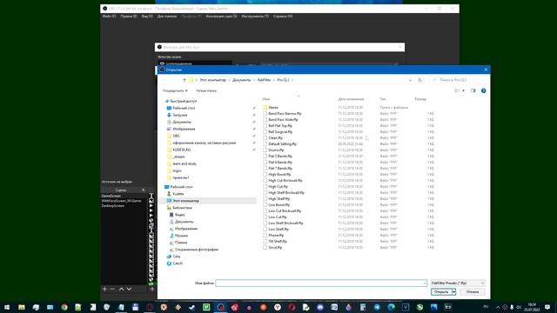Select file Band Pass Narrow.ffp
Viewport: 557px width, 313px height.
pos(285,114)
